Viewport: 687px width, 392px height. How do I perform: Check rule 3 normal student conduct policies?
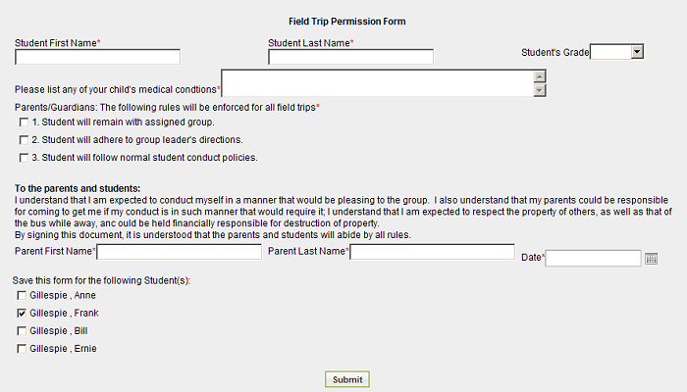pos(24,158)
